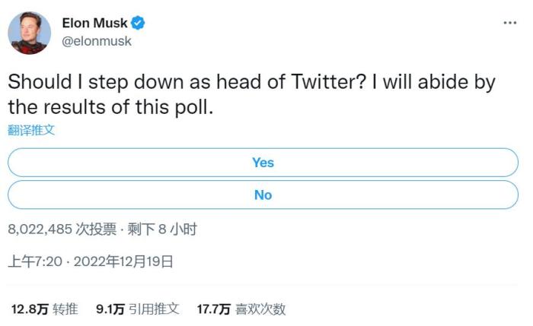Open the @elonmusk handle link

tap(96, 41)
